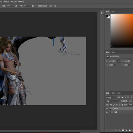
Task: Click the height H field in Properties
Action: click(127, 61)
